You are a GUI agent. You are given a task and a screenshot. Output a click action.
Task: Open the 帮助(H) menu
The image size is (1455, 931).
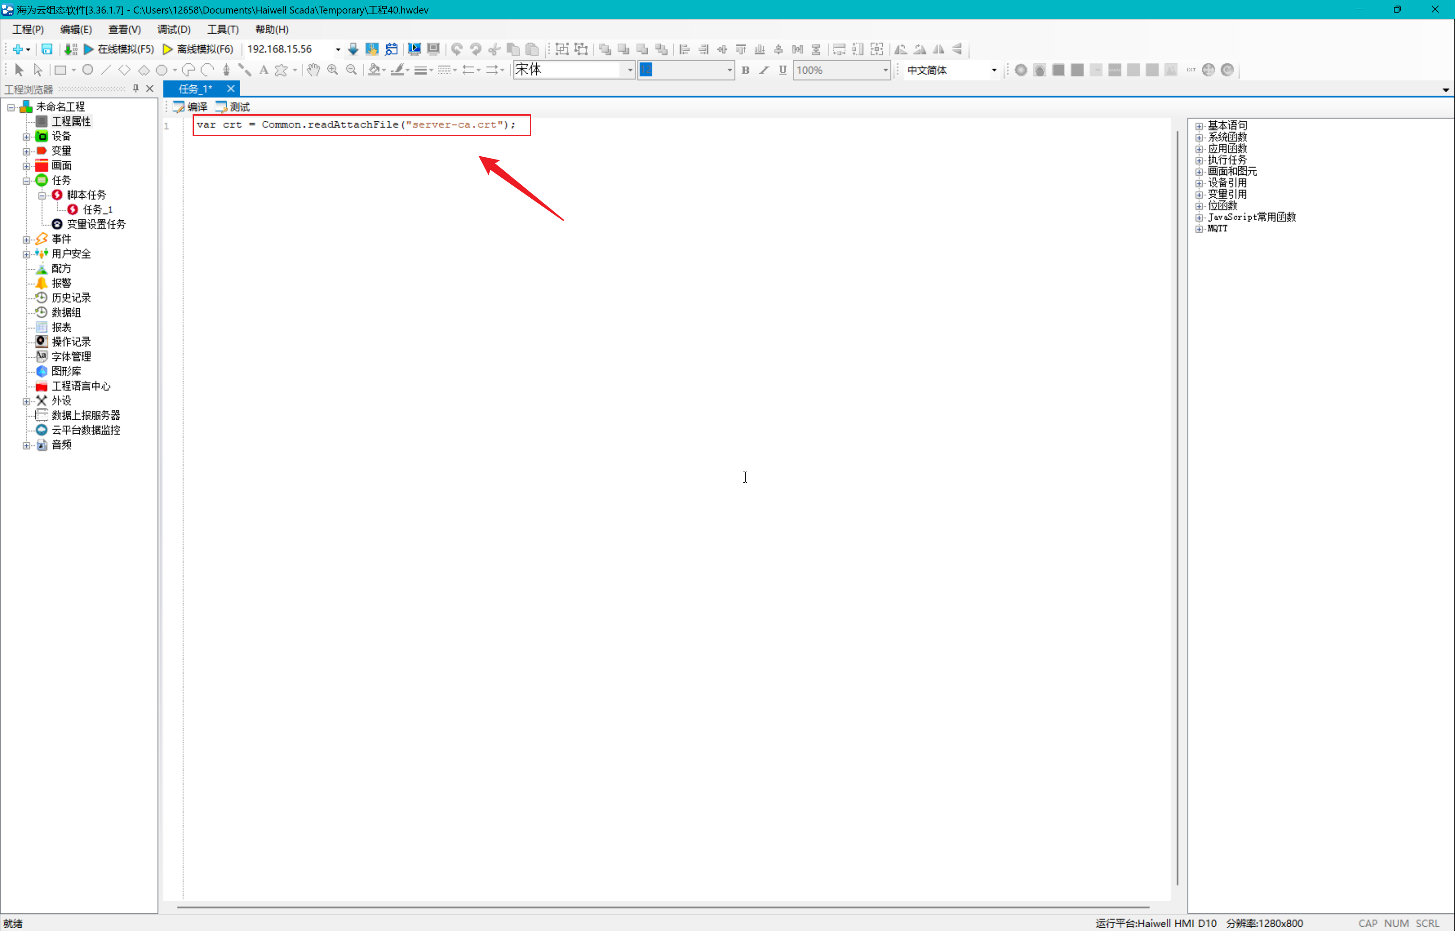[x=272, y=29]
